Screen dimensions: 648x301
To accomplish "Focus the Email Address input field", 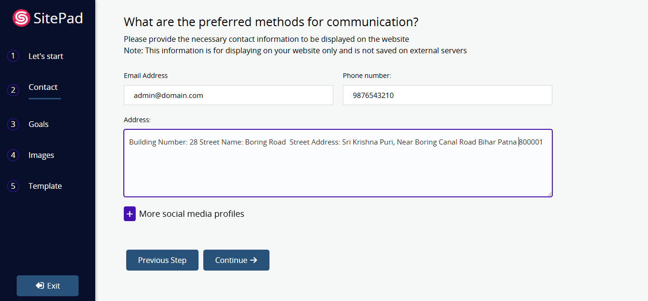I will point(228,95).
